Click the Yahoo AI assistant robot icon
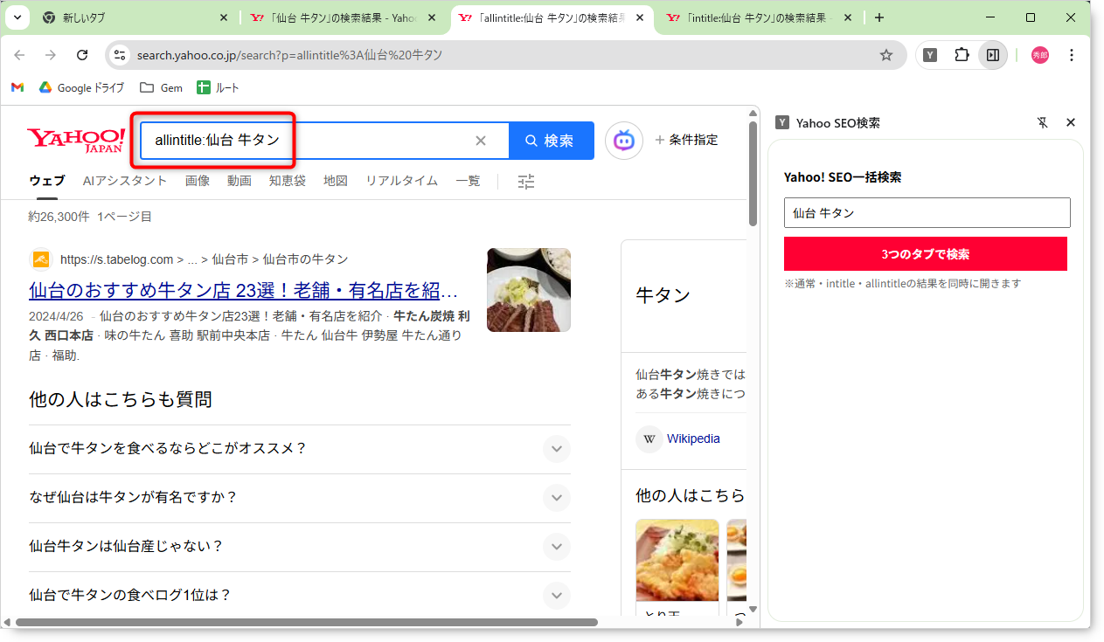The height and width of the screenshot is (642, 1104). pyautogui.click(x=623, y=141)
